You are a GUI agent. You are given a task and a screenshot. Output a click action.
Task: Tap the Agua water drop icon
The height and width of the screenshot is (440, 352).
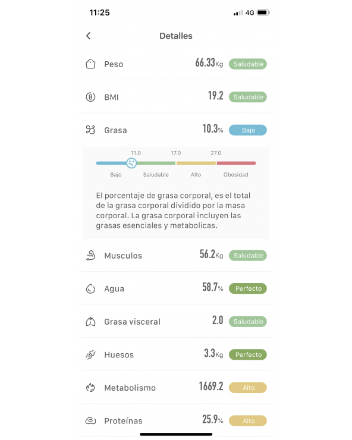coord(90,288)
